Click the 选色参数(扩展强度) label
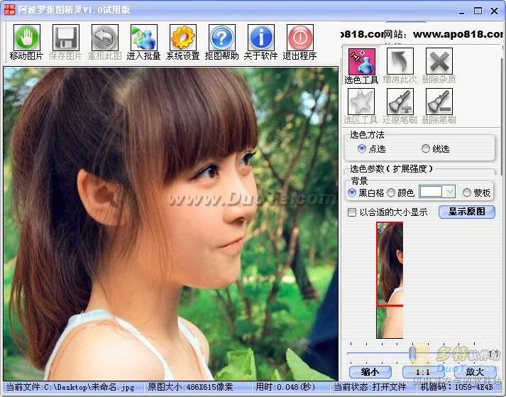 [391, 168]
